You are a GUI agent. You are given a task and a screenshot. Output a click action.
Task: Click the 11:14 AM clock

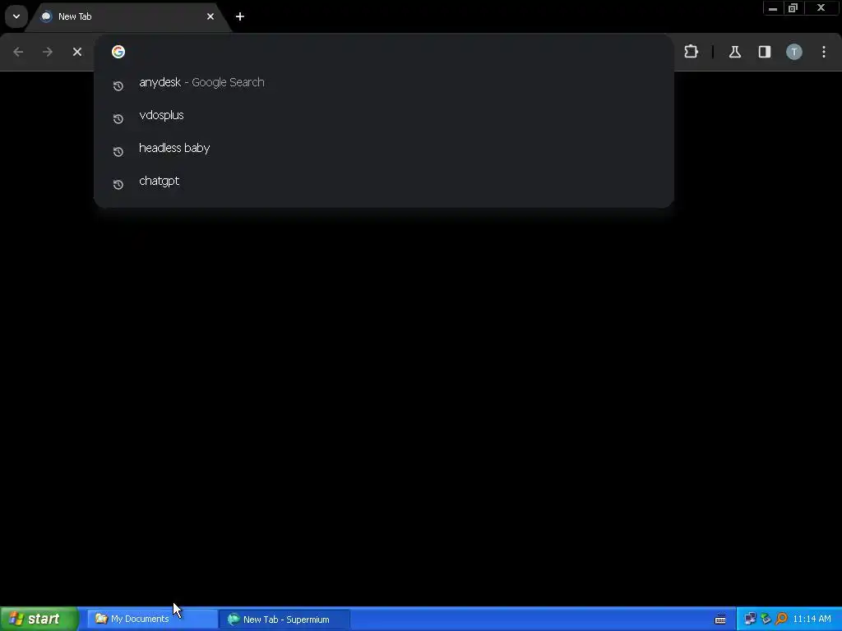812,619
